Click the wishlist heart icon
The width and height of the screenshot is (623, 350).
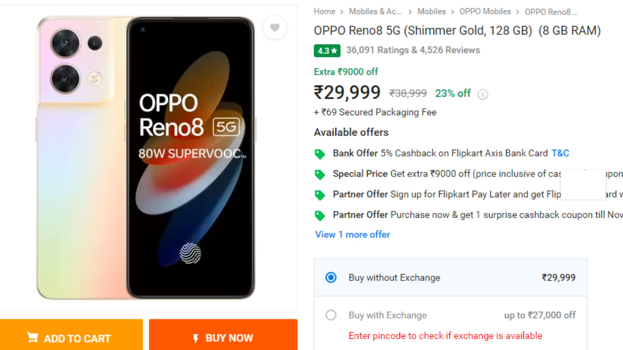275,27
